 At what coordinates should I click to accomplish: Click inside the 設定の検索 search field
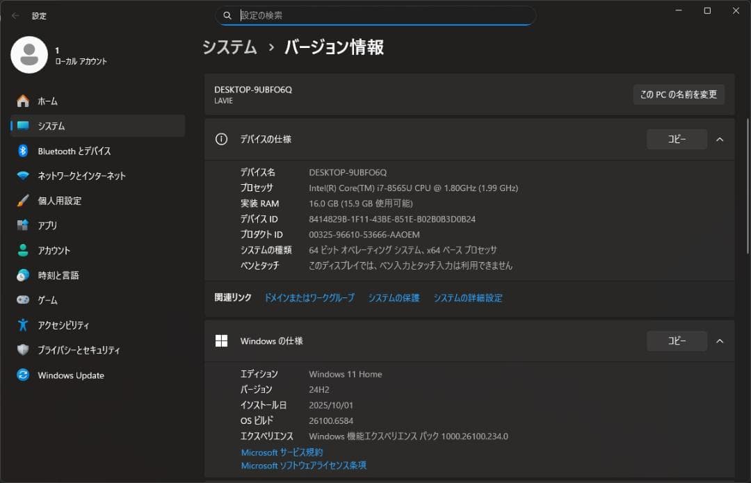pyautogui.click(x=375, y=15)
